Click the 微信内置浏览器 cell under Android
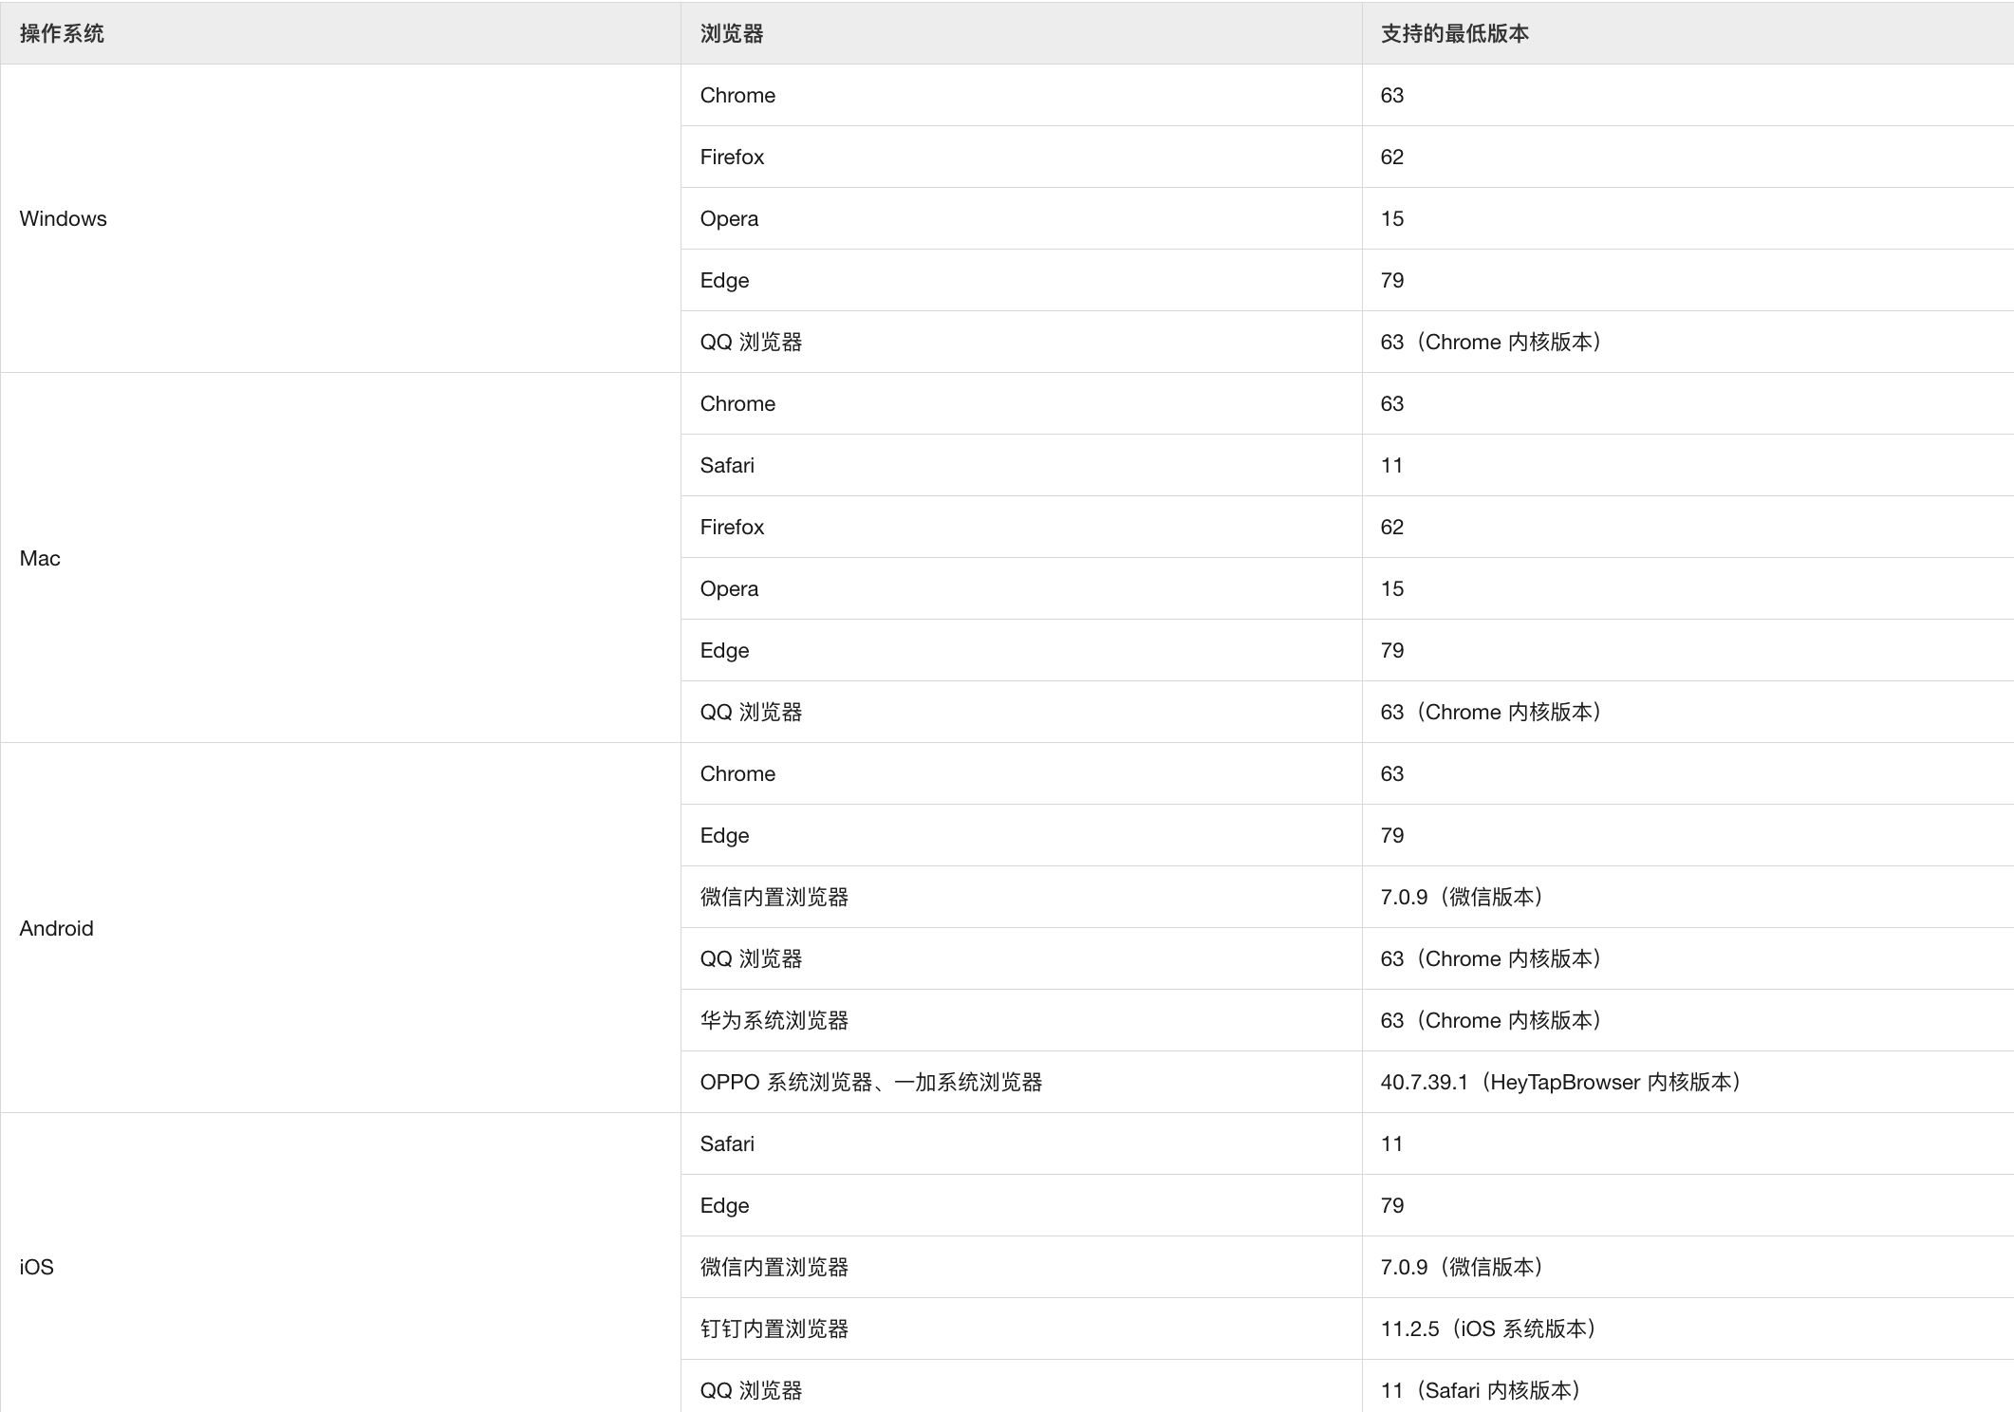 [774, 897]
